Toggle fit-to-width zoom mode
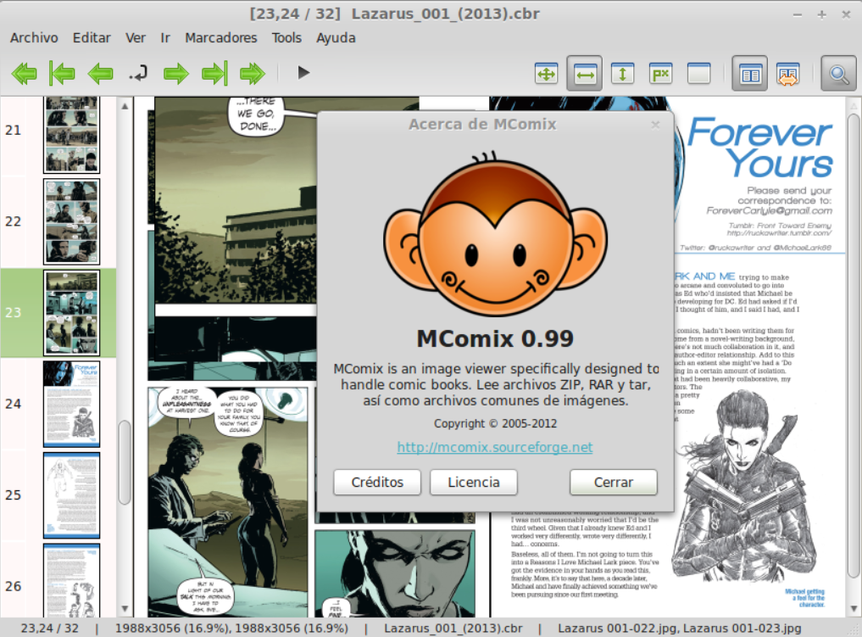Viewport: 862px width, 637px height. click(585, 73)
